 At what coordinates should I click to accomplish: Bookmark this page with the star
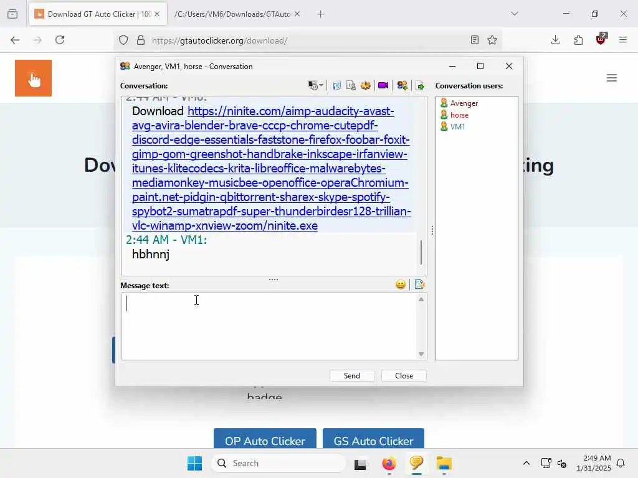[492, 40]
